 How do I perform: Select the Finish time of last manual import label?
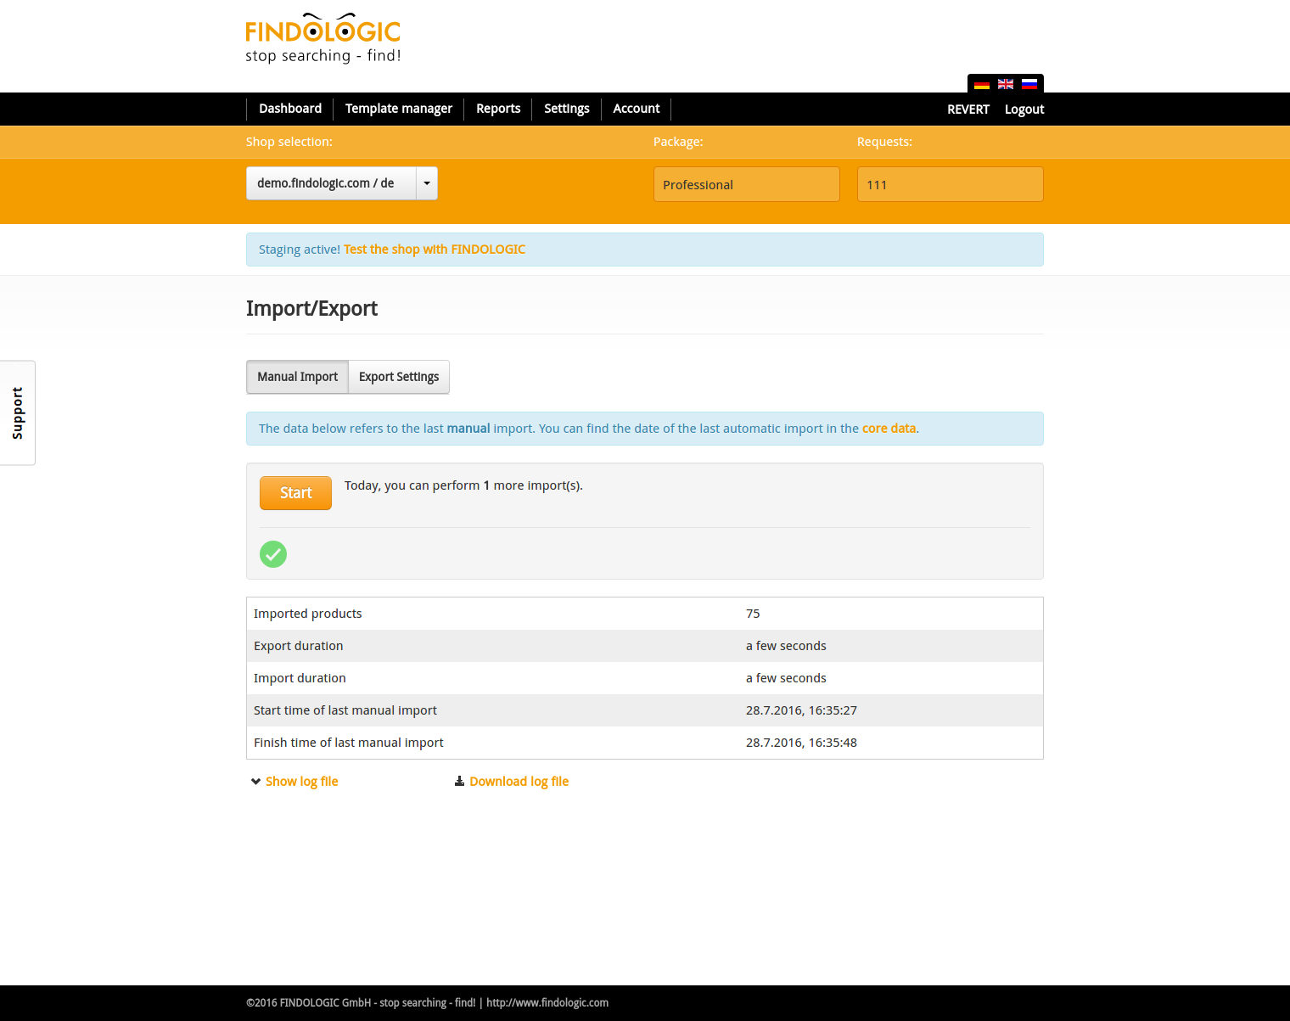(348, 743)
